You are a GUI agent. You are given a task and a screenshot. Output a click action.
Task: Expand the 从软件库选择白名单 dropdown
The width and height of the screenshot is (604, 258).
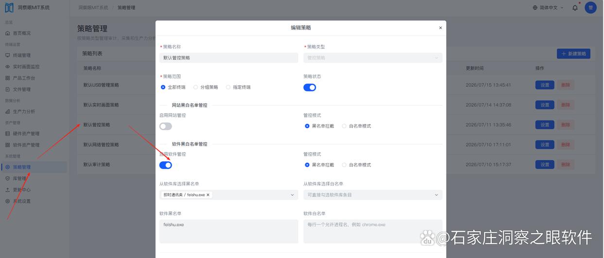point(373,195)
